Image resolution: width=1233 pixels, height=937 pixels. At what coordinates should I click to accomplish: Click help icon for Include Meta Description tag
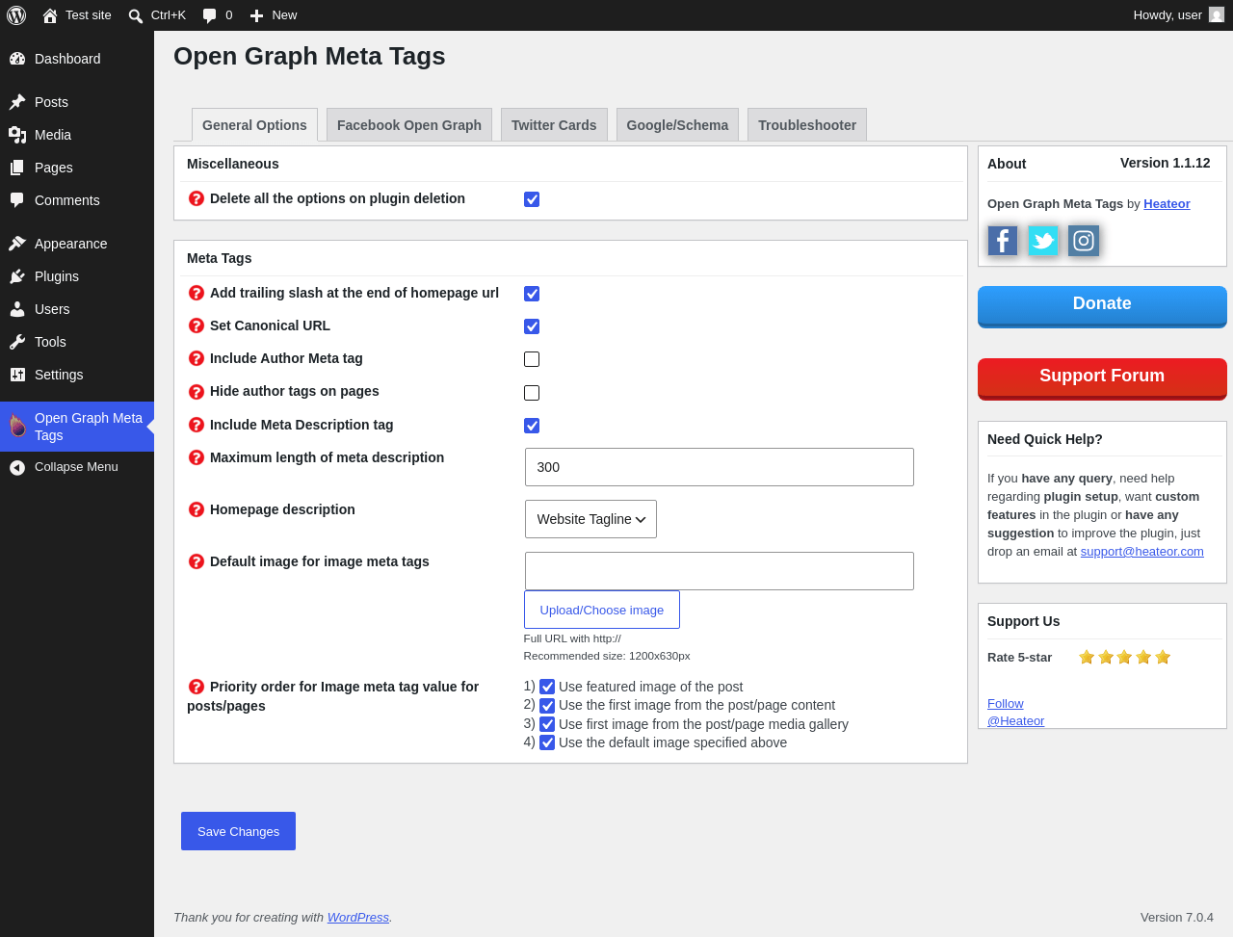pos(197,425)
